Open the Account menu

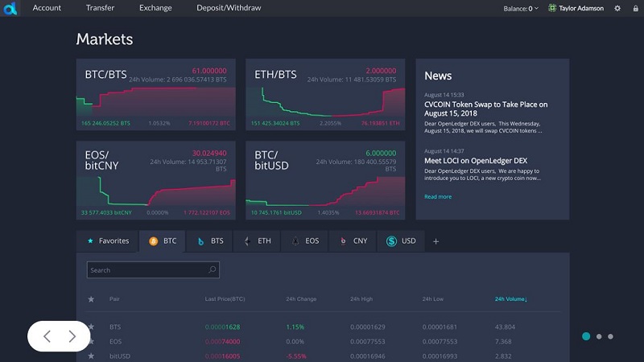pos(47,8)
